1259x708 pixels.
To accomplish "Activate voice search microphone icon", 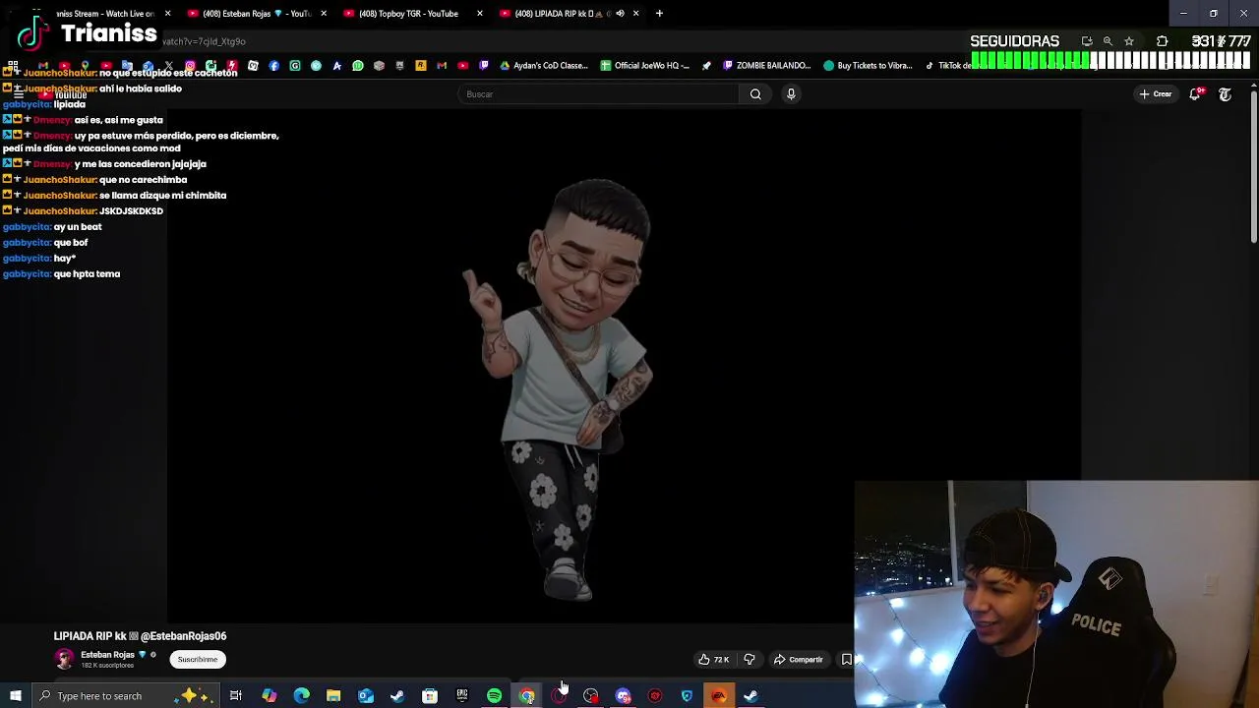I will [x=791, y=94].
